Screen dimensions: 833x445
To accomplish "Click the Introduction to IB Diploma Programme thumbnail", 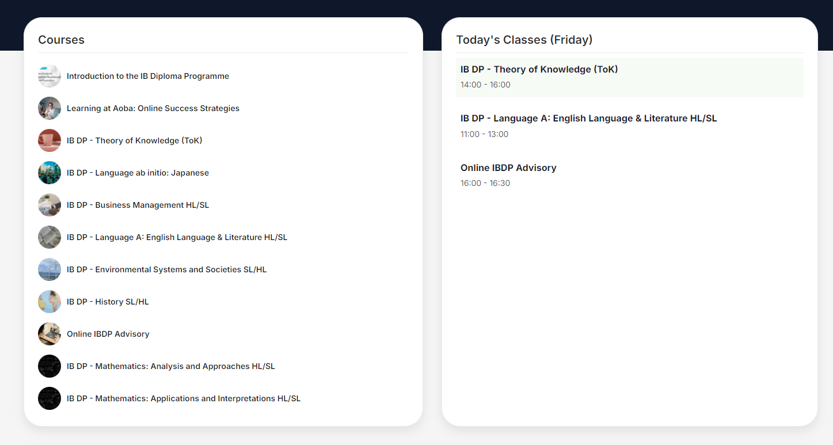I will [50, 76].
